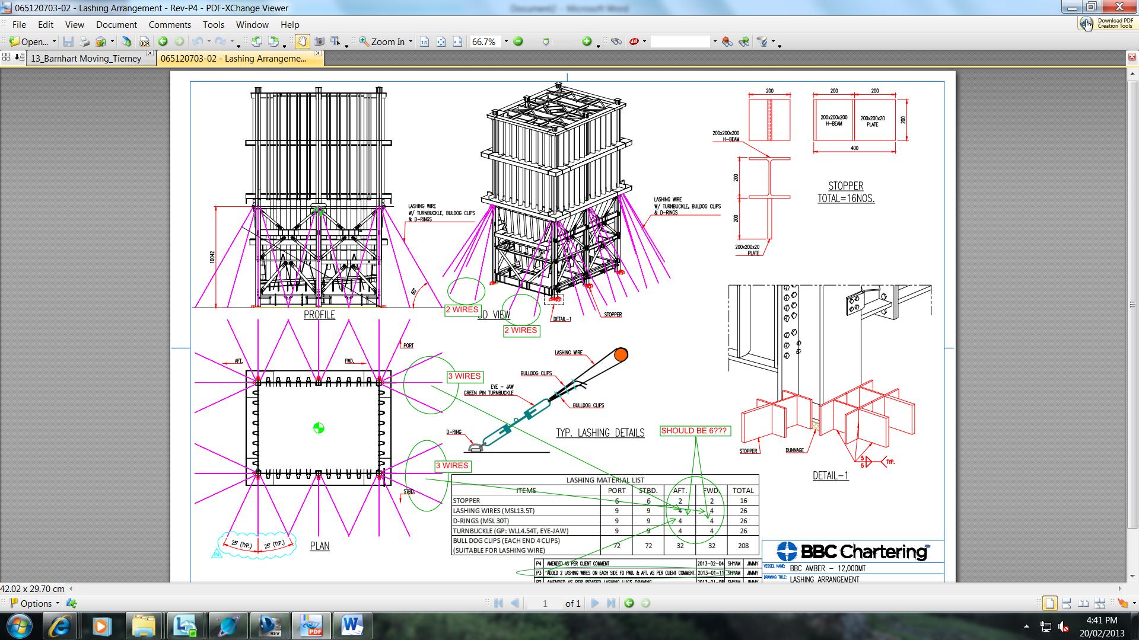
Task: Switch to Continuous page layout
Action: click(1066, 603)
